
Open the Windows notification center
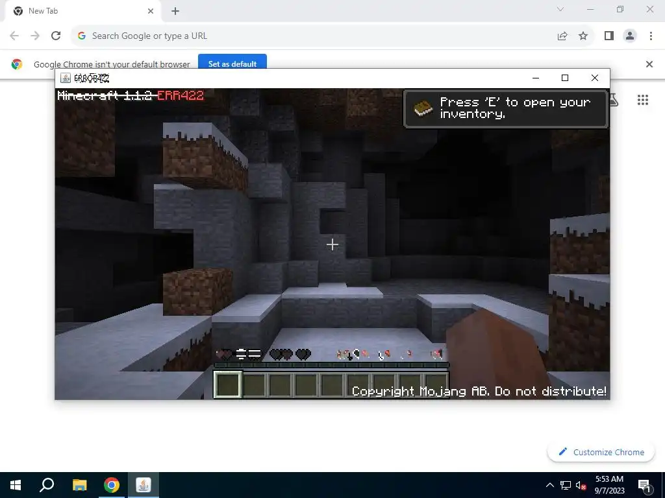click(x=644, y=485)
